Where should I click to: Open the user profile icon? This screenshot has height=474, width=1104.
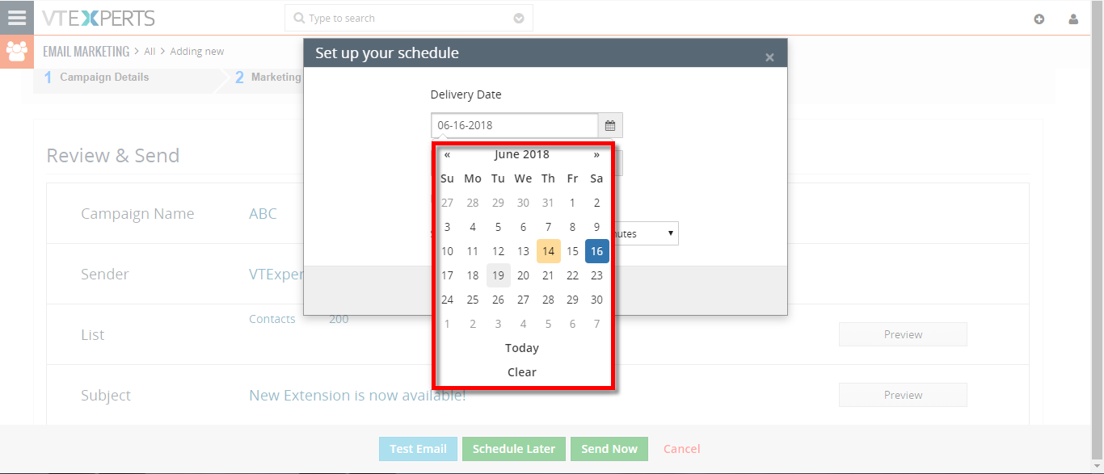pos(1073,19)
